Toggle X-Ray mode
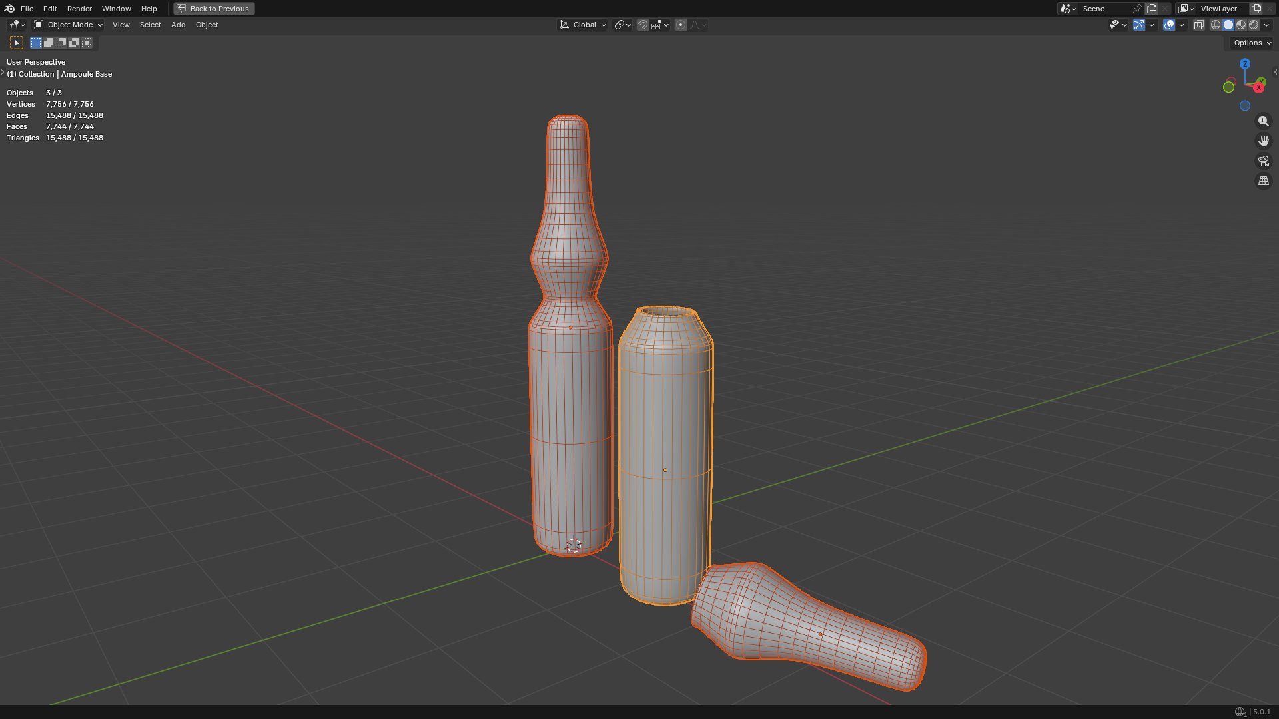The width and height of the screenshot is (1279, 719). point(1198,25)
